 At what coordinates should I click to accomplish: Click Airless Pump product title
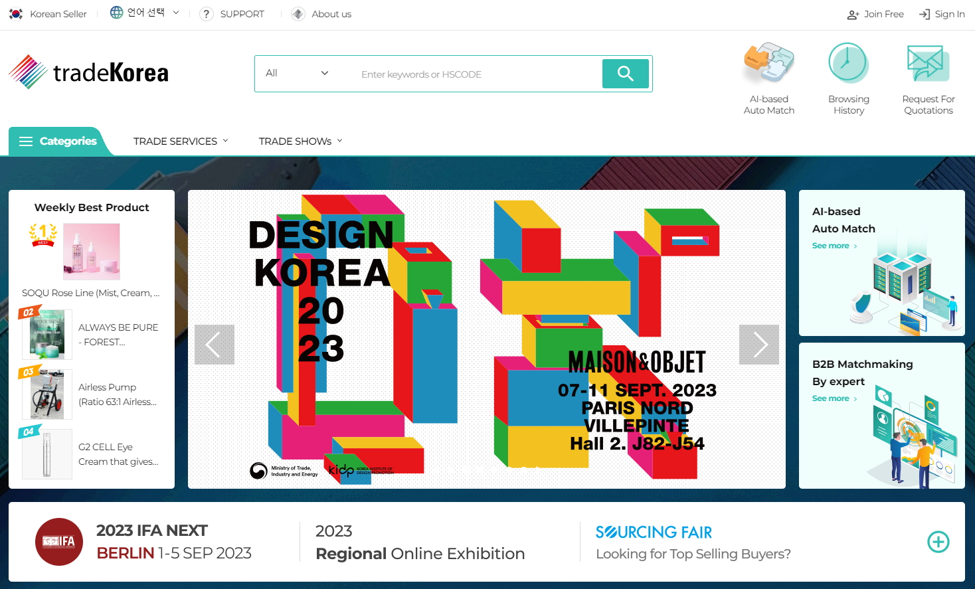pos(118,394)
